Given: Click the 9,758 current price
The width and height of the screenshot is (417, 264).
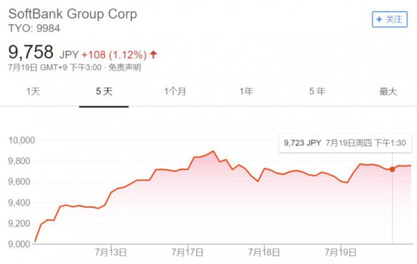Looking at the screenshot, I should pyautogui.click(x=31, y=51).
